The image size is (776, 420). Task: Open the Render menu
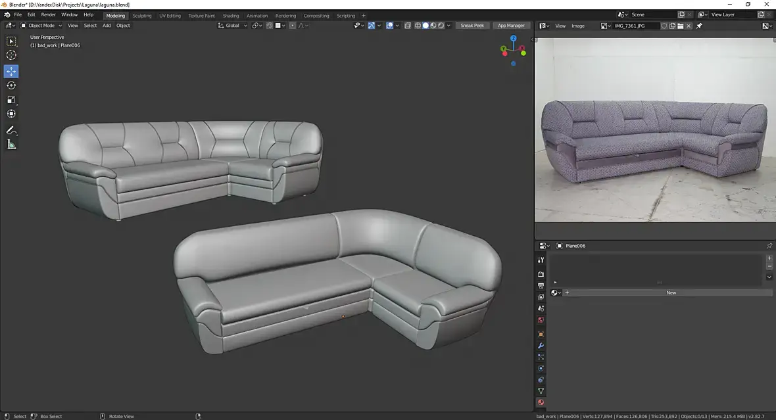pyautogui.click(x=48, y=14)
